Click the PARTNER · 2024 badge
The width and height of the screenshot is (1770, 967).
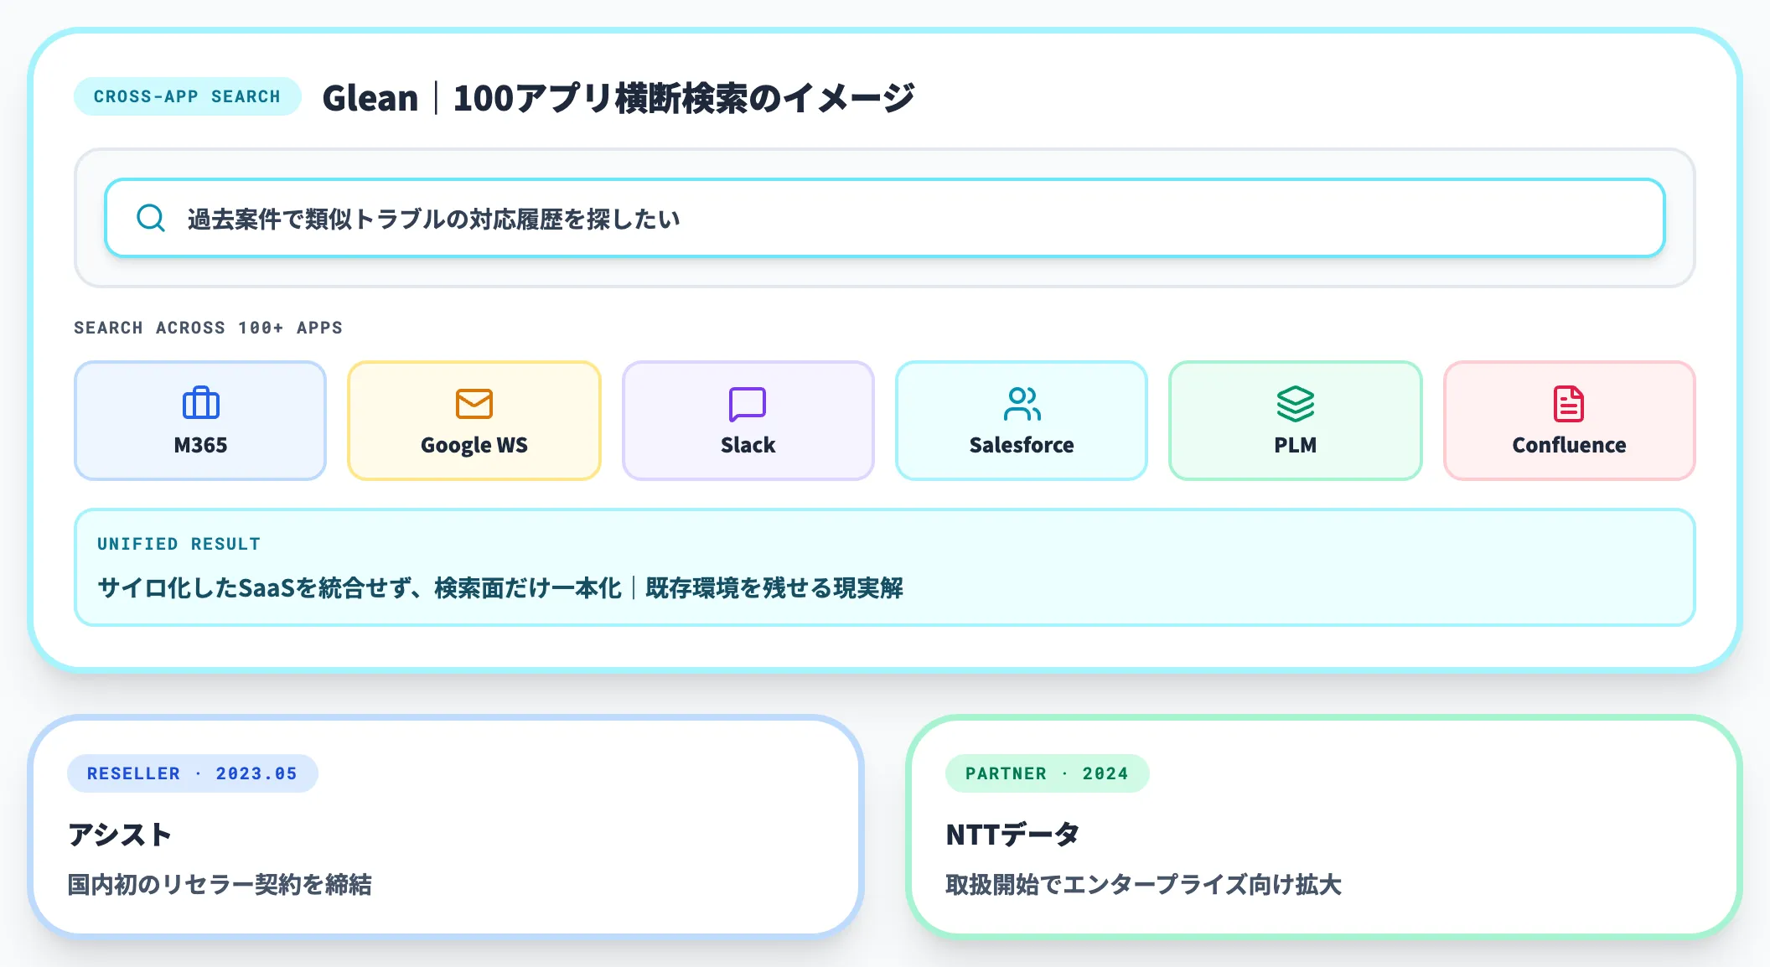tap(1048, 773)
